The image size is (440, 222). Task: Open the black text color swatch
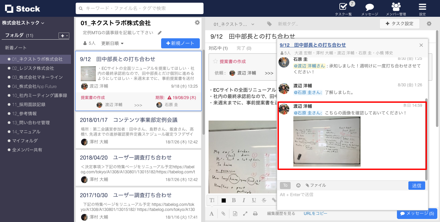[223, 200]
